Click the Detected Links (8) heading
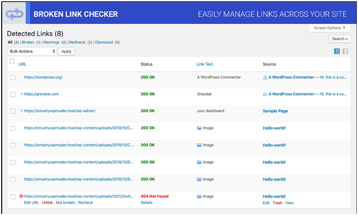The width and height of the screenshot is (358, 215). click(35, 34)
